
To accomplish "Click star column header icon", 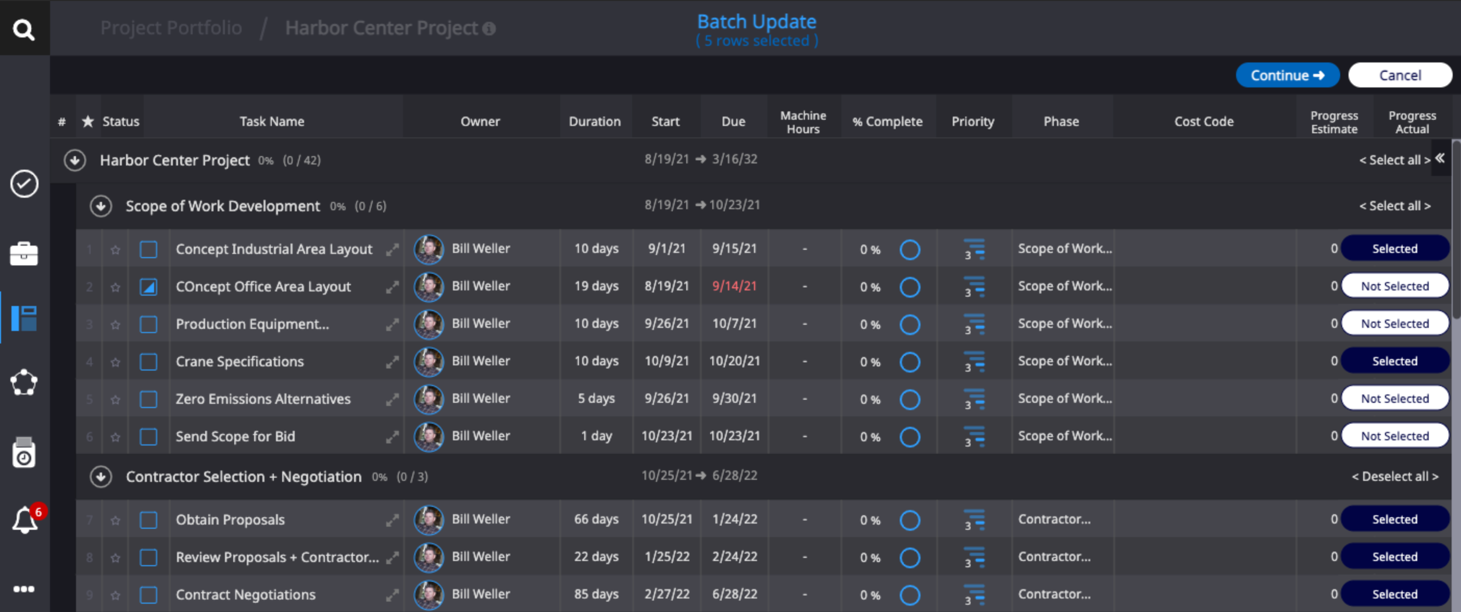I will 88,121.
